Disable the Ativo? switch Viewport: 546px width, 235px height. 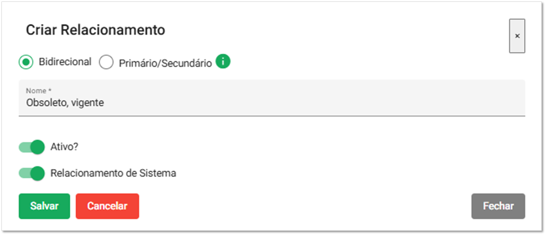coord(32,147)
